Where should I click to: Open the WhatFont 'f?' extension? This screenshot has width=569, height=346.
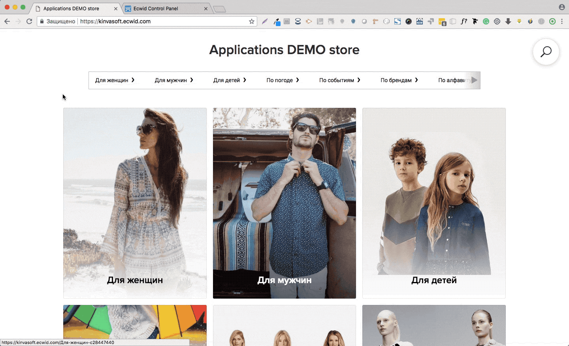464,21
